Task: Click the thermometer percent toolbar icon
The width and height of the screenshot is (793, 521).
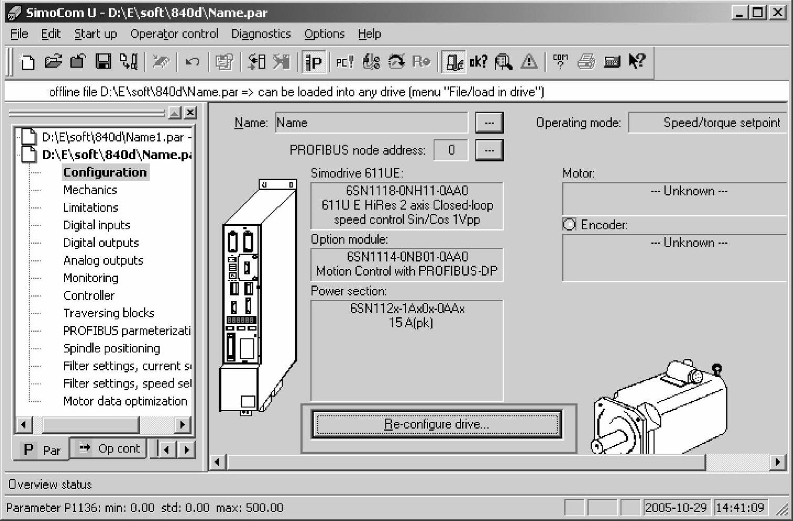Action: click(371, 62)
